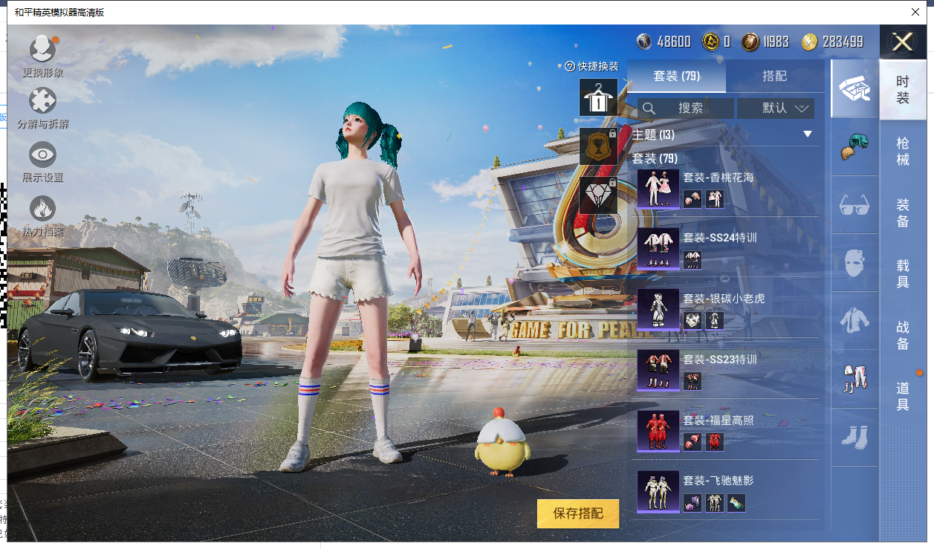The width and height of the screenshot is (934, 549).
Task: Click the green glasses piece under 套装-飞驰魅影
Action: (736, 503)
